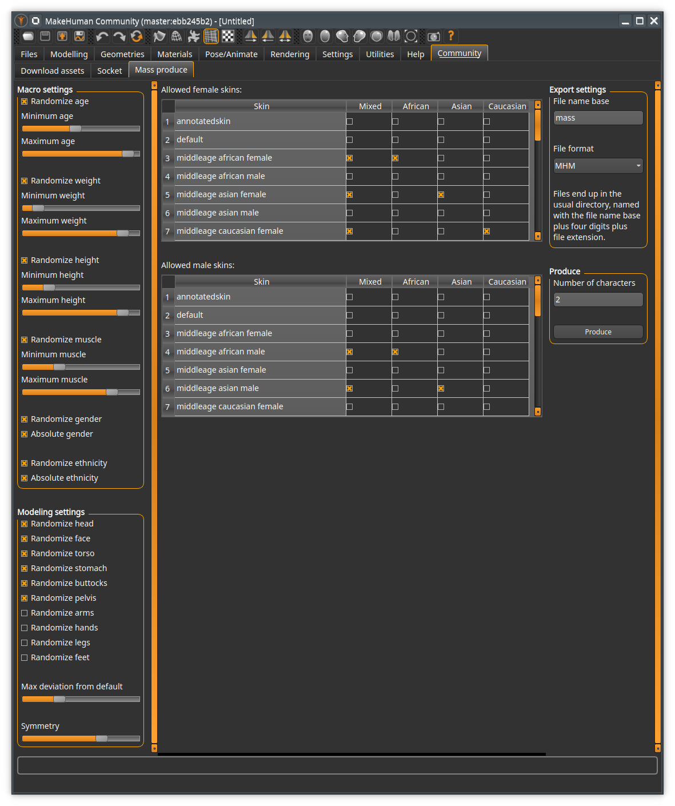
Task: Toggle the highlighted Grid toolbar icon
Action: coord(211,37)
